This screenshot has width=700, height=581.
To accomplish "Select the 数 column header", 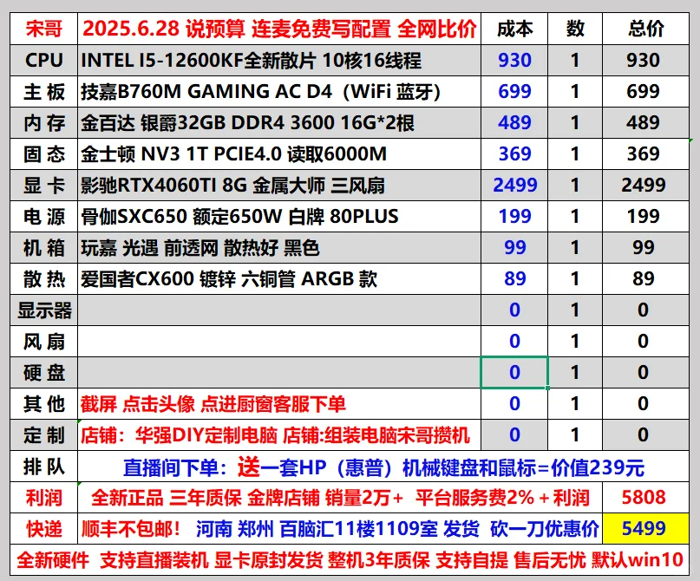I will [x=575, y=29].
